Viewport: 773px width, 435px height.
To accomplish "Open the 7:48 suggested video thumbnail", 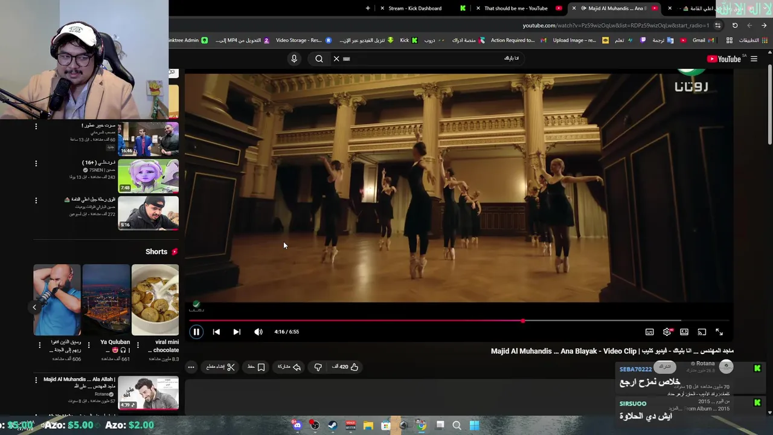I will coord(148,176).
